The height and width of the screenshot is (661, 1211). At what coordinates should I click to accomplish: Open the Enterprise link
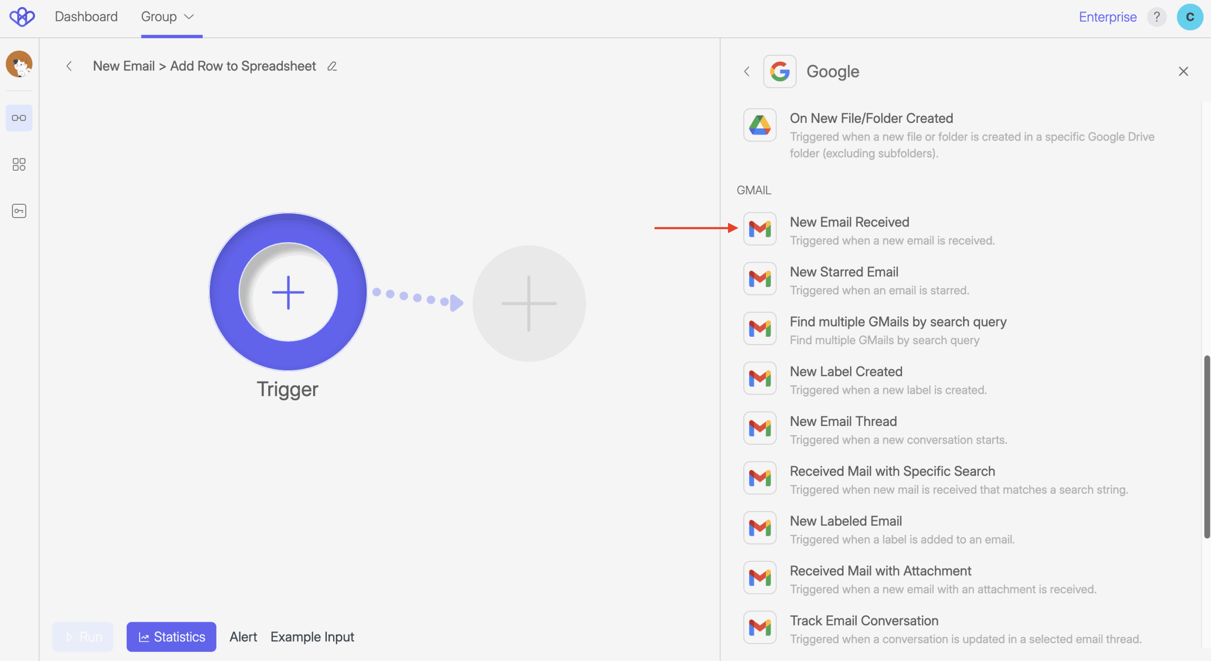point(1107,17)
